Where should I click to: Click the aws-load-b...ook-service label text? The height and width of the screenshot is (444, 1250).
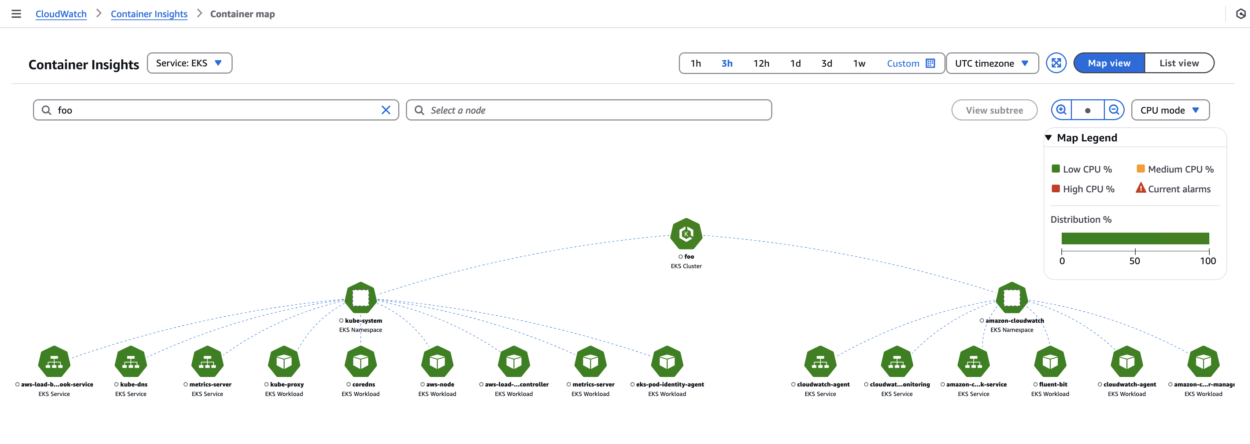tap(57, 385)
